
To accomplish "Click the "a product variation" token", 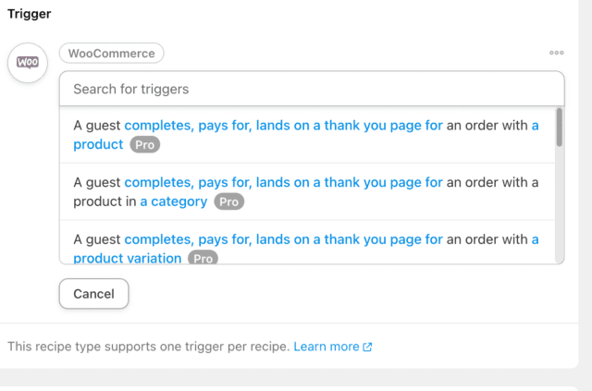I will tap(128, 258).
